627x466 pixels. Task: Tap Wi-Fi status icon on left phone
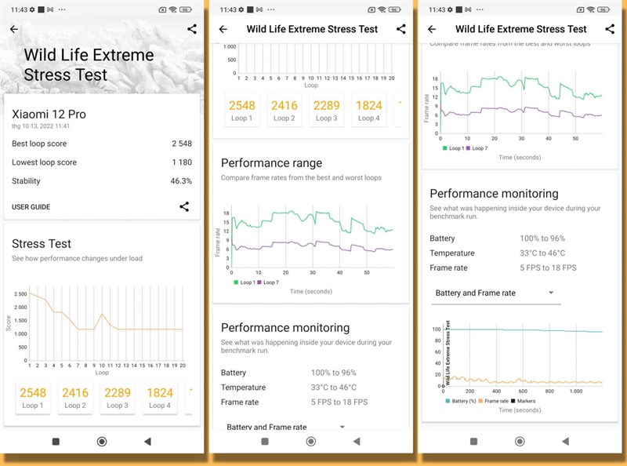click(172, 9)
